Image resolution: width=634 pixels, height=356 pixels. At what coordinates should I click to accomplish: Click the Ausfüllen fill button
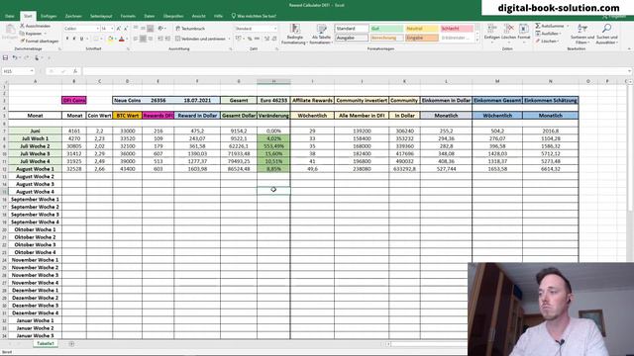pos(549,34)
